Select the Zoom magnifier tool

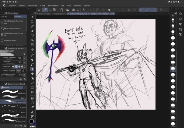coord(32,22)
